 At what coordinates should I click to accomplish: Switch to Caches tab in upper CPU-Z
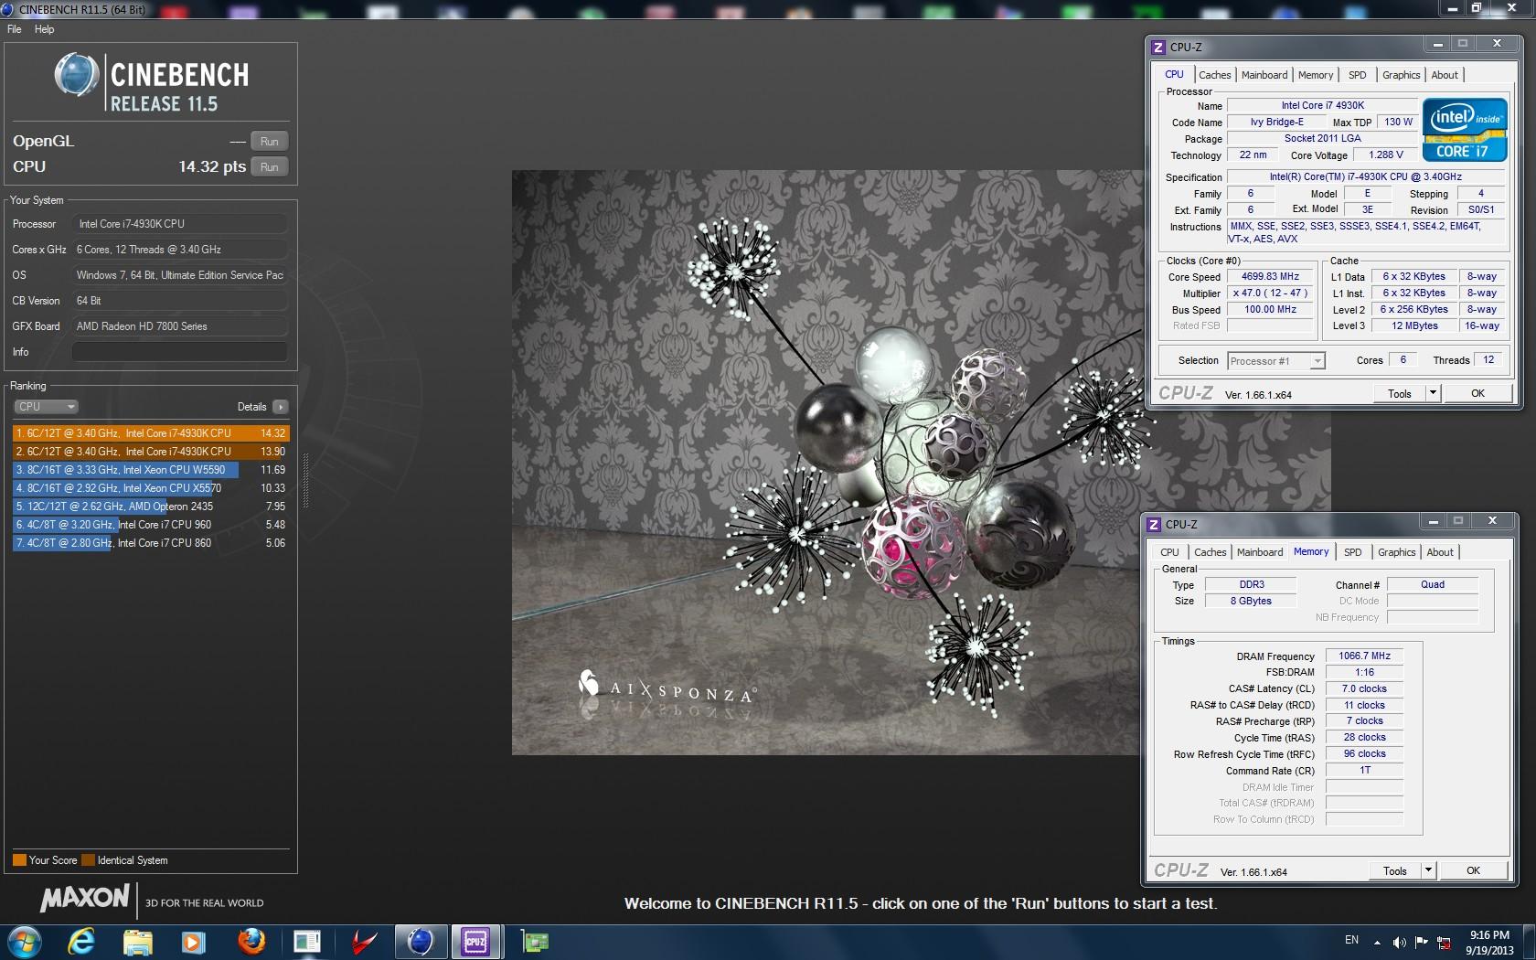[x=1214, y=75]
